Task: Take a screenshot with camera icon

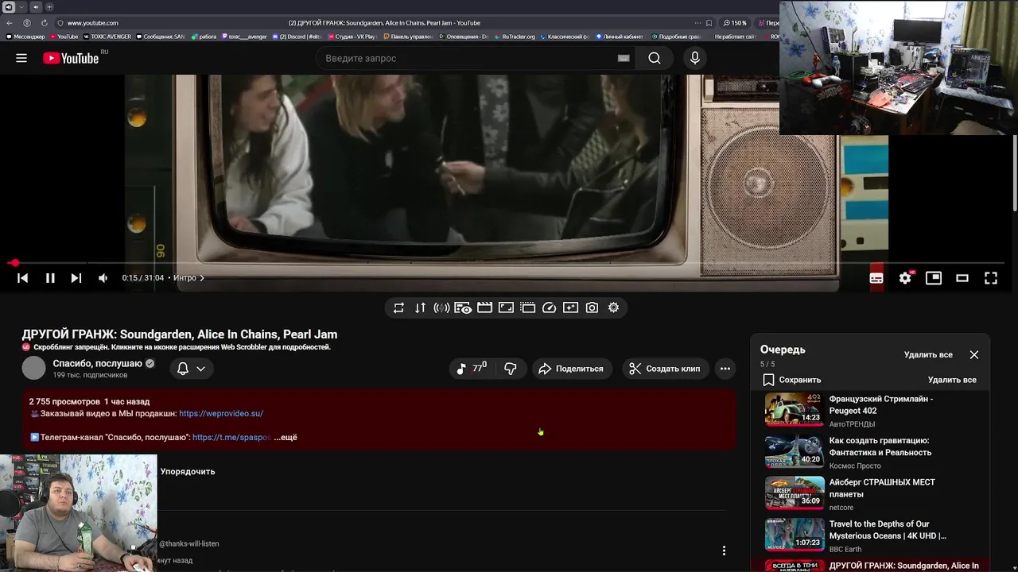Action: [x=592, y=307]
